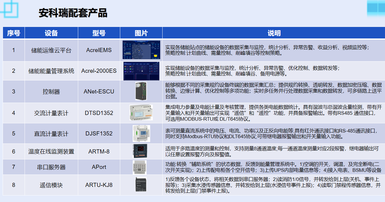The width and height of the screenshot is (385, 202).
Task: Select the 型号 column header
Action: click(x=99, y=33)
